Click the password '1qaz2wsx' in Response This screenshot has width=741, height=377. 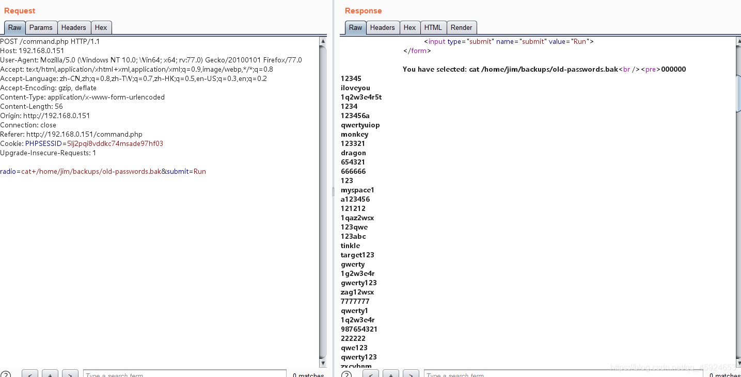coord(357,218)
